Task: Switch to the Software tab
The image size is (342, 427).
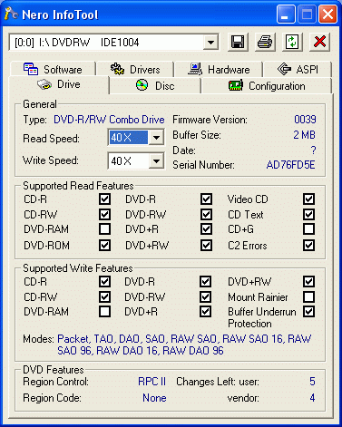Action: (53, 69)
